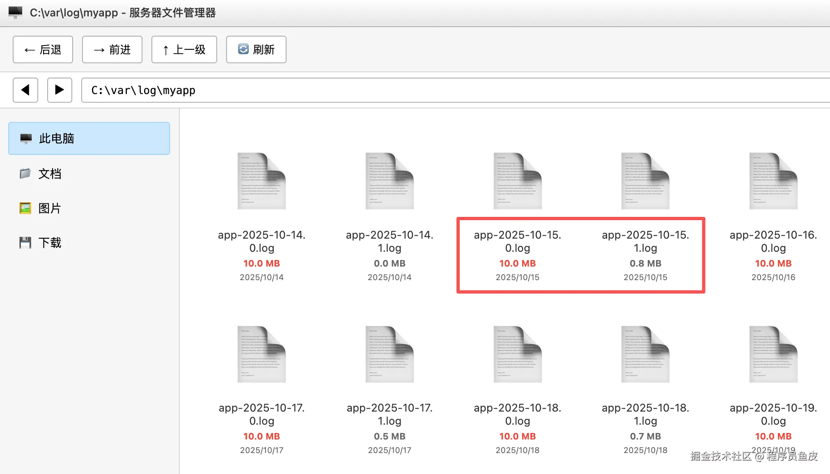Click the app-2025-10-19.0.log file icon
Viewport: 830px width, 474px height.
pos(773,354)
